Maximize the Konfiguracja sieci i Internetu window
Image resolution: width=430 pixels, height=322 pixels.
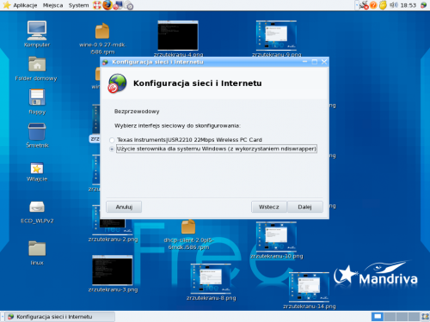point(315,62)
